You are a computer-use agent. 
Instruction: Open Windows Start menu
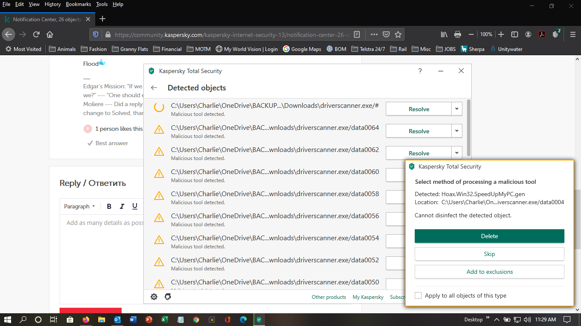[x=8, y=320]
